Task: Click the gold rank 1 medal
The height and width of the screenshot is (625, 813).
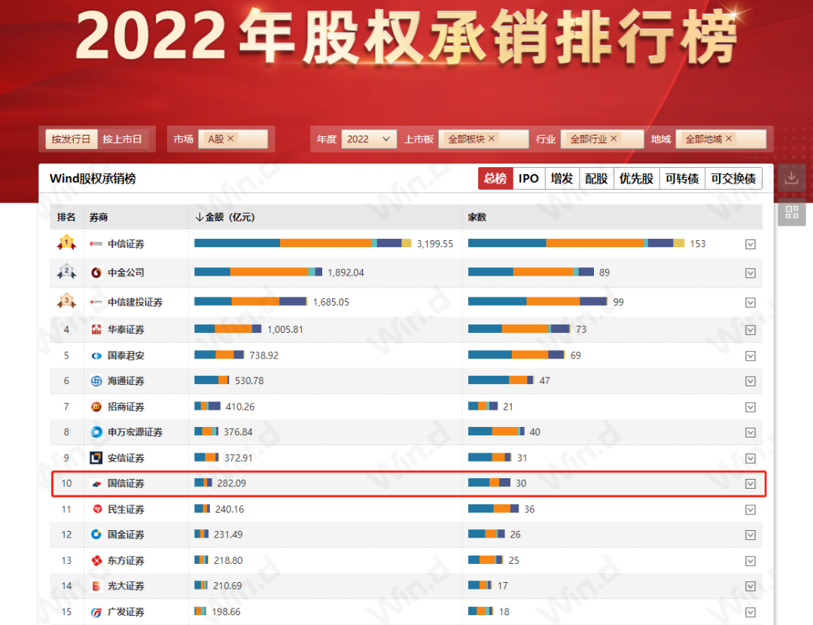Action: [x=66, y=242]
